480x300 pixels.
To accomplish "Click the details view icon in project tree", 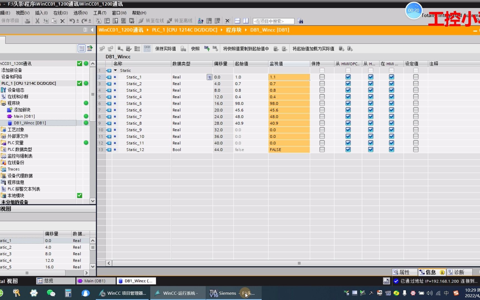I will [81, 48].
